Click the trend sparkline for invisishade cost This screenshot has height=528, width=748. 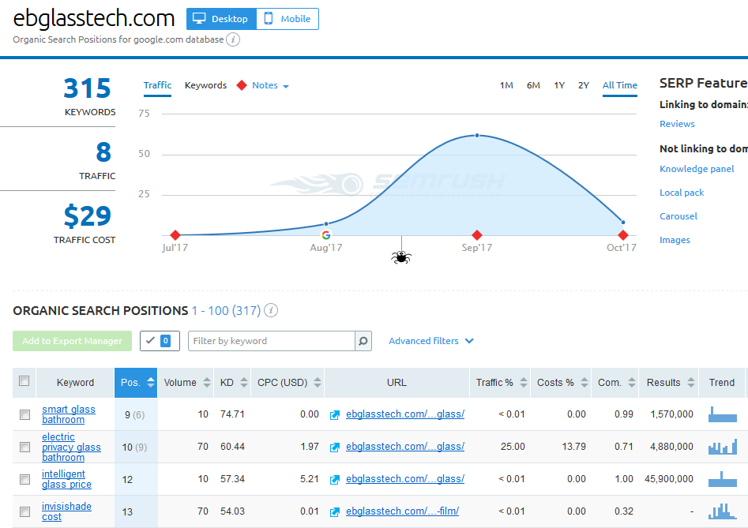tap(722, 511)
